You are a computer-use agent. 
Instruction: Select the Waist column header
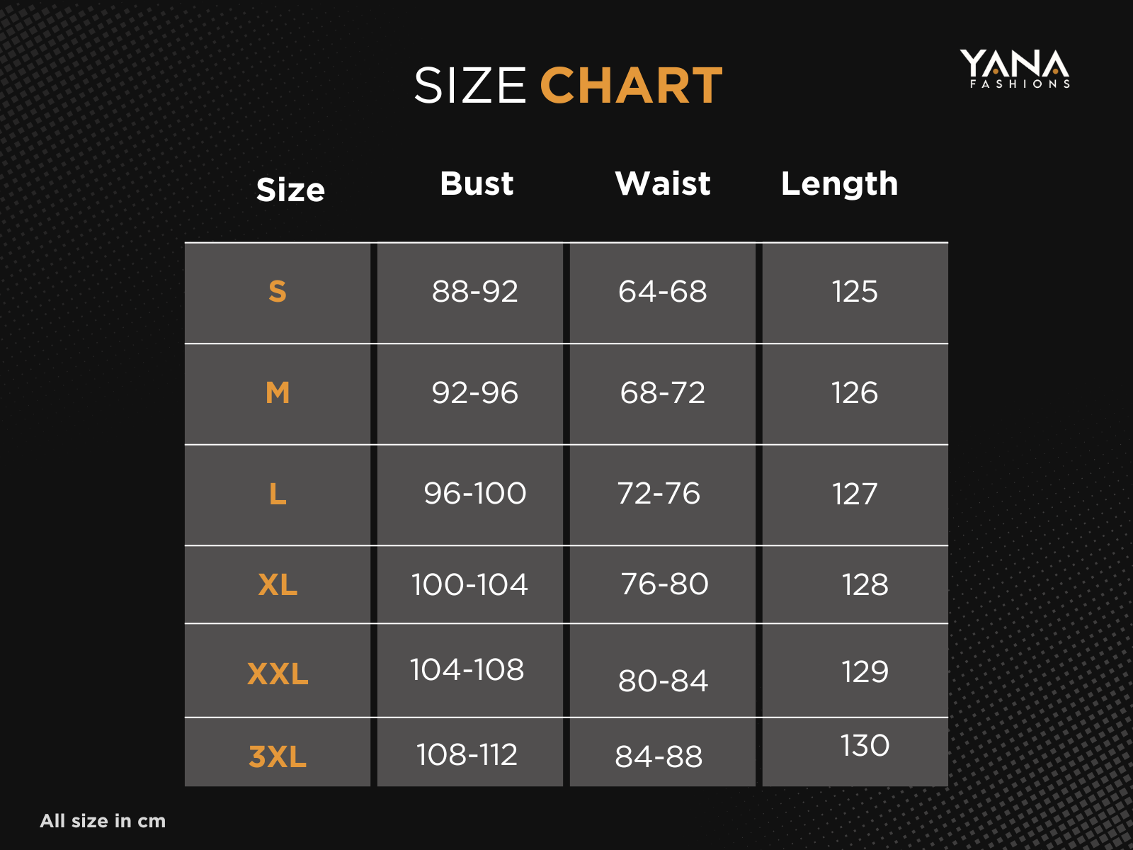[x=663, y=183]
